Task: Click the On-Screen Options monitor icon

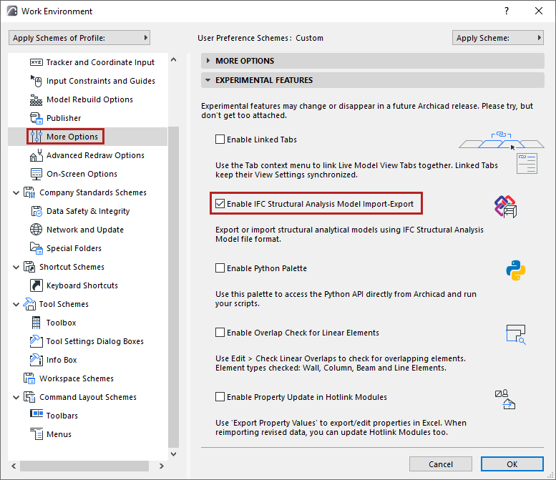Action: tap(36, 174)
